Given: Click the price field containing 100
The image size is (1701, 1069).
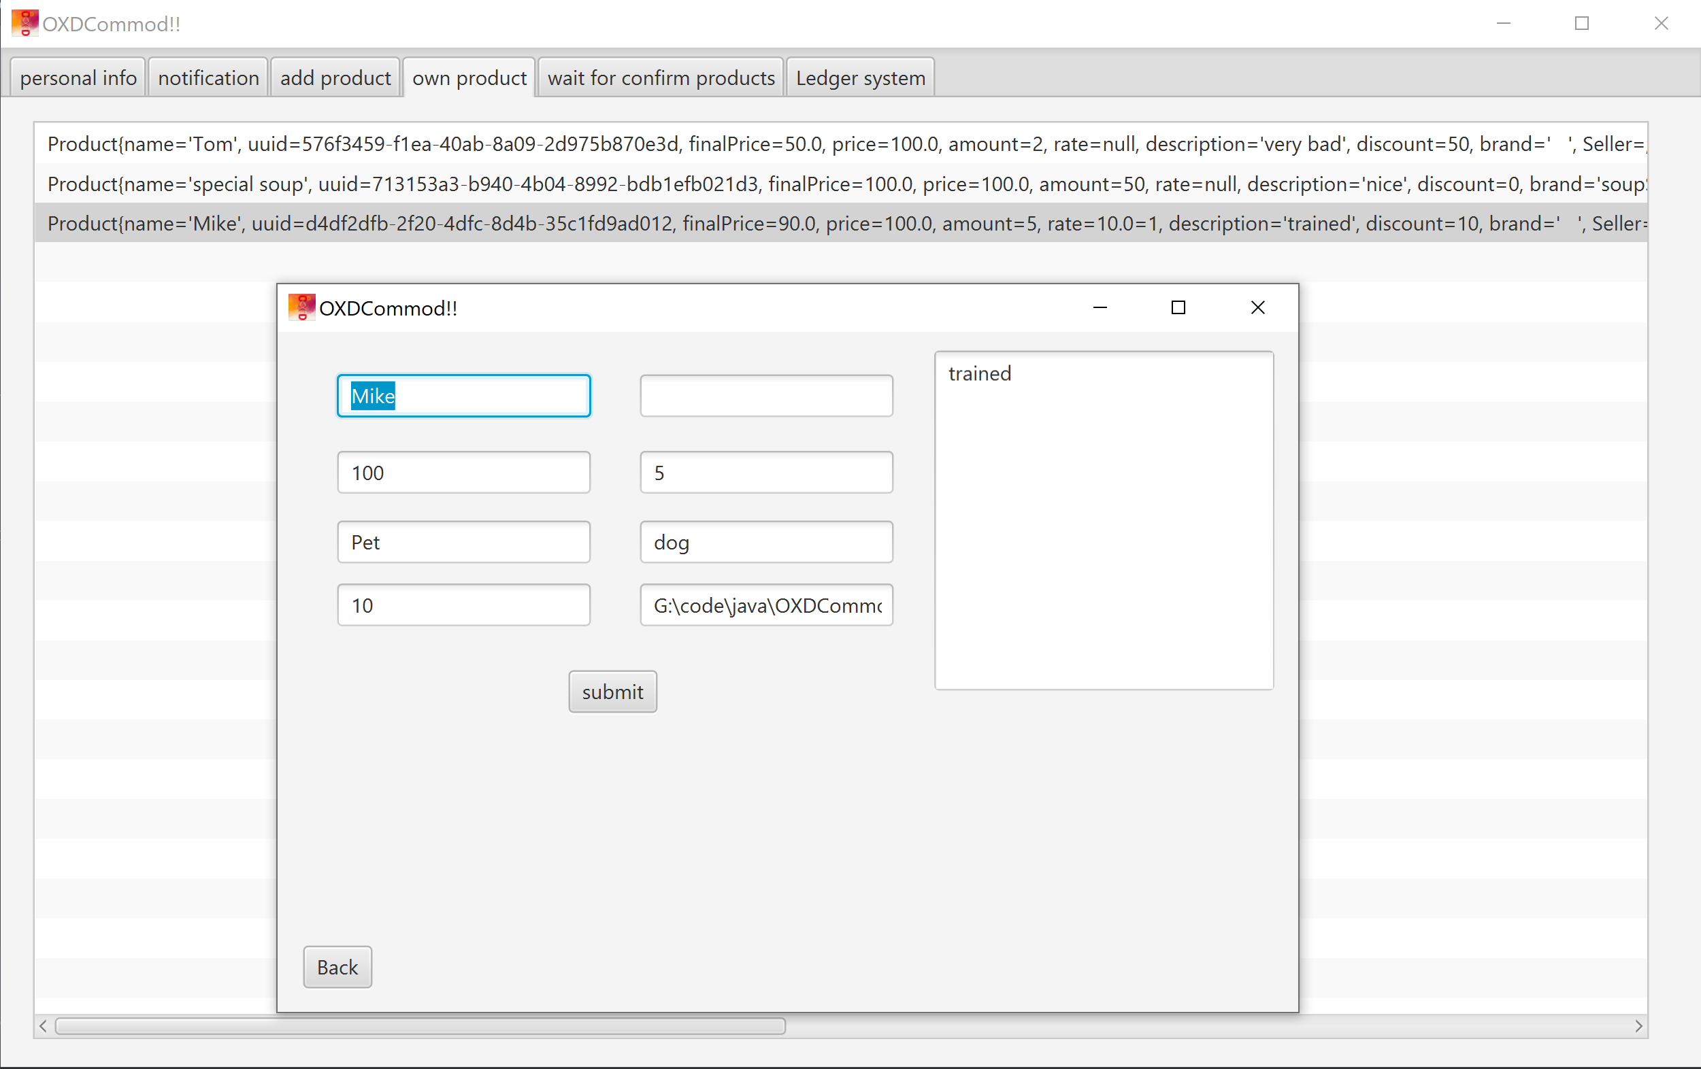Looking at the screenshot, I should coord(463,473).
